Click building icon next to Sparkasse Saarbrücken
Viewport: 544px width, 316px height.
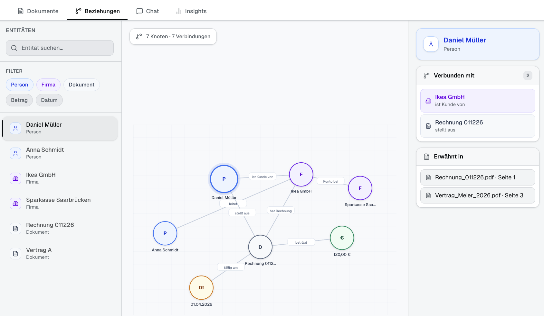click(x=15, y=203)
